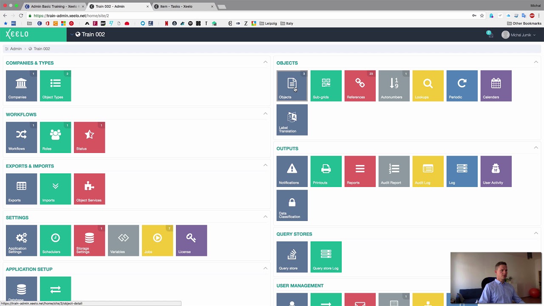Open the Workflows tile
This screenshot has height=306, width=544.
(21, 137)
